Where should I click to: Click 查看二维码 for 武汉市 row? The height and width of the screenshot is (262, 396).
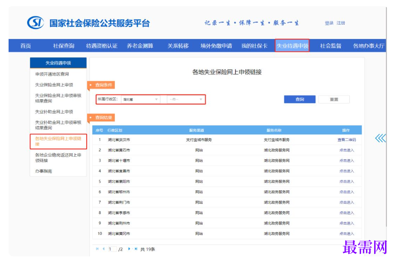point(346,140)
